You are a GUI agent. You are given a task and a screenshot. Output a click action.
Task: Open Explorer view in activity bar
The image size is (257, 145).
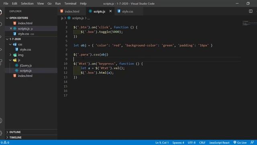point(1,12)
